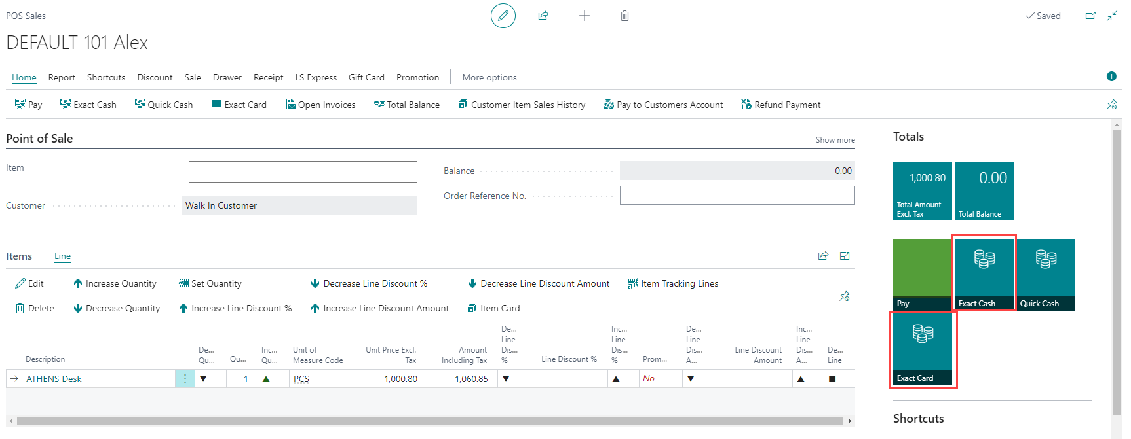The height and width of the screenshot is (439, 1131).
Task: Click the pencil edit icon at top
Action: point(503,16)
